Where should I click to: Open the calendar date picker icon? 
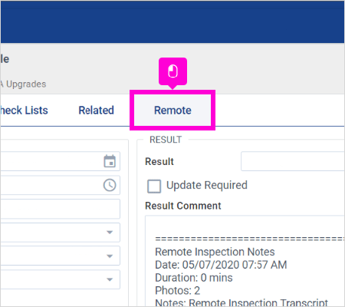pyautogui.click(x=110, y=161)
